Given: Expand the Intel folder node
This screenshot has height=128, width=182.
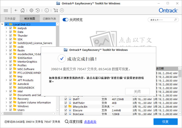Looking at the screenshot, I should click(6, 91).
